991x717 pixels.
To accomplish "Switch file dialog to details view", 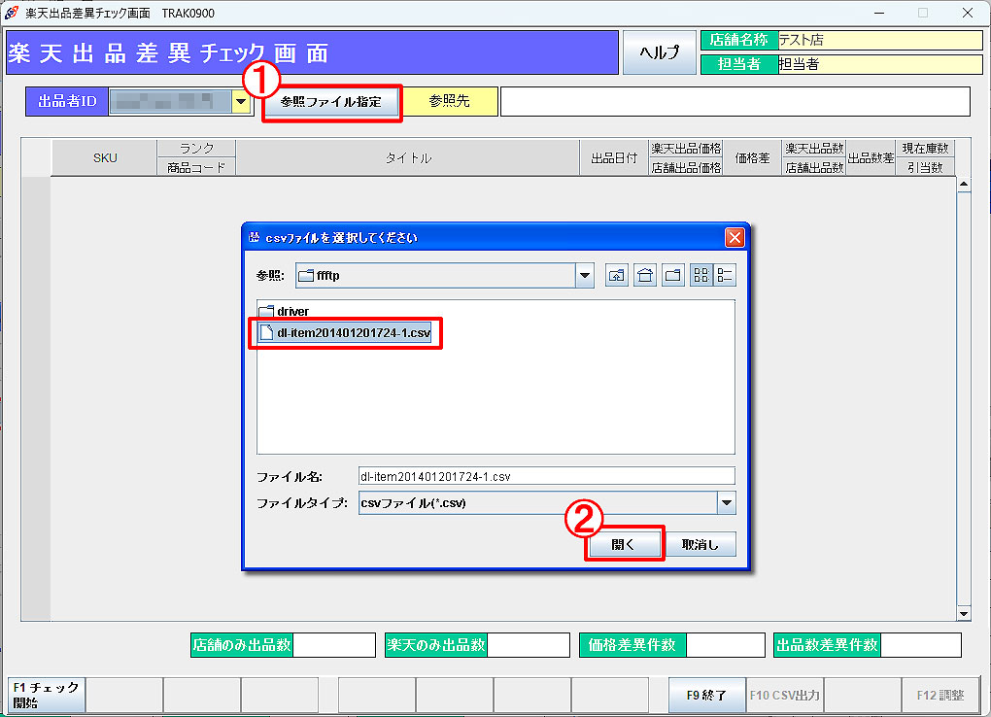I will [x=725, y=275].
